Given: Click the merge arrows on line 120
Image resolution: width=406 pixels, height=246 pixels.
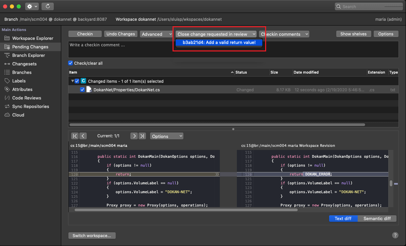Looking at the screenshot, I should point(217,174).
